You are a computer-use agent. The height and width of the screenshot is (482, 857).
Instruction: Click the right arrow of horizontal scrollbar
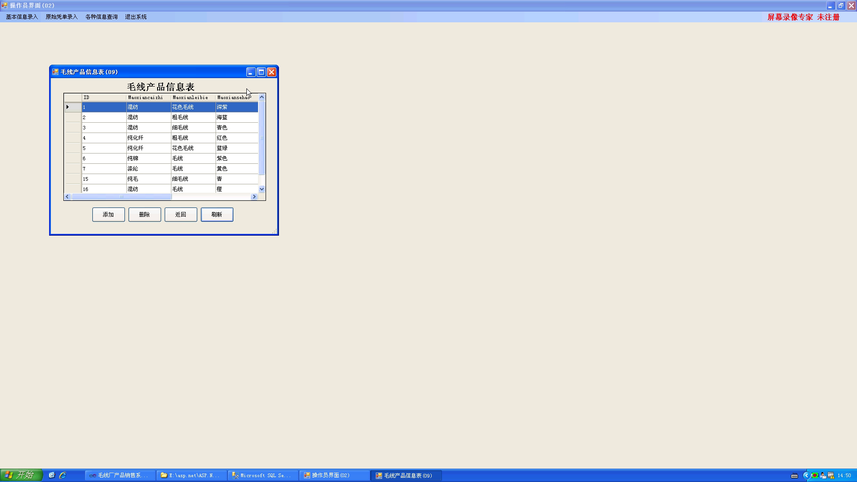tap(254, 197)
